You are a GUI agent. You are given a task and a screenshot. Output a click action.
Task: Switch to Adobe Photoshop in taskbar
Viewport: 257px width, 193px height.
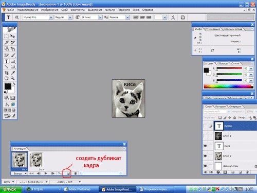click(x=79, y=189)
